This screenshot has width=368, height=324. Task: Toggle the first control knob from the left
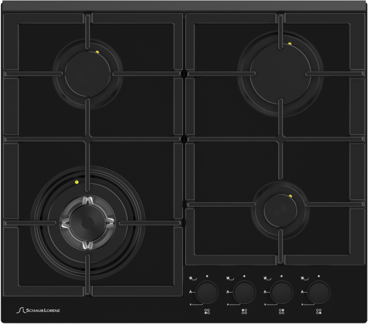207,291
